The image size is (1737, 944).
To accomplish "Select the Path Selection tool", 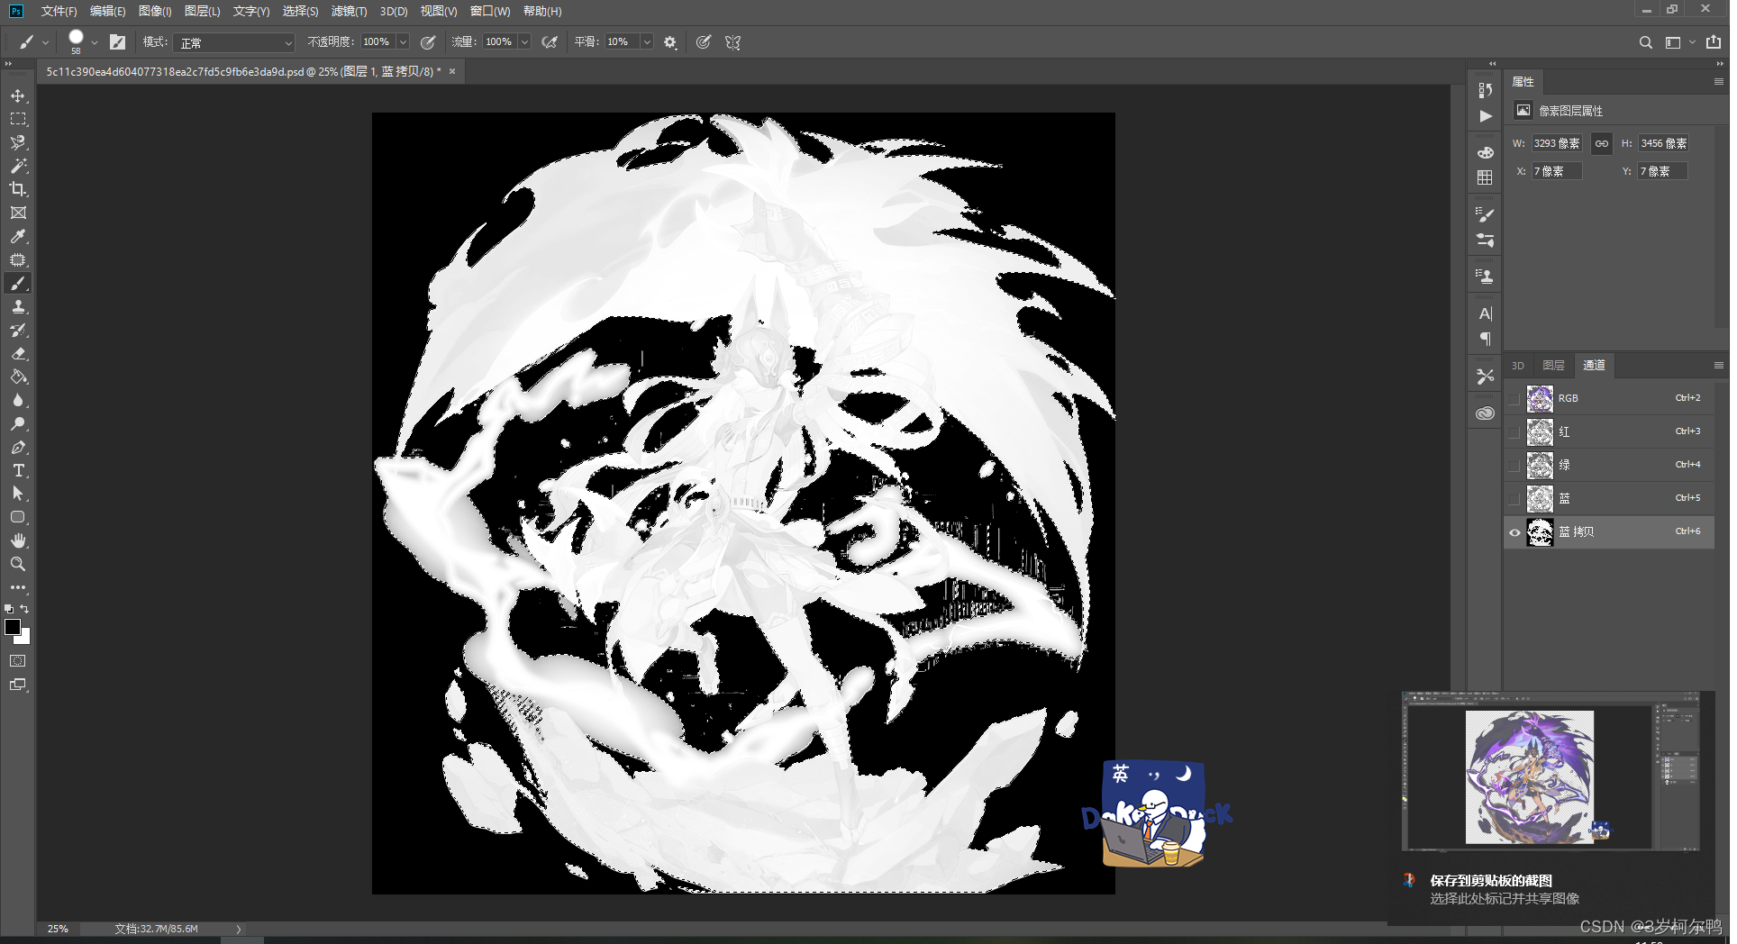I will pos(18,494).
